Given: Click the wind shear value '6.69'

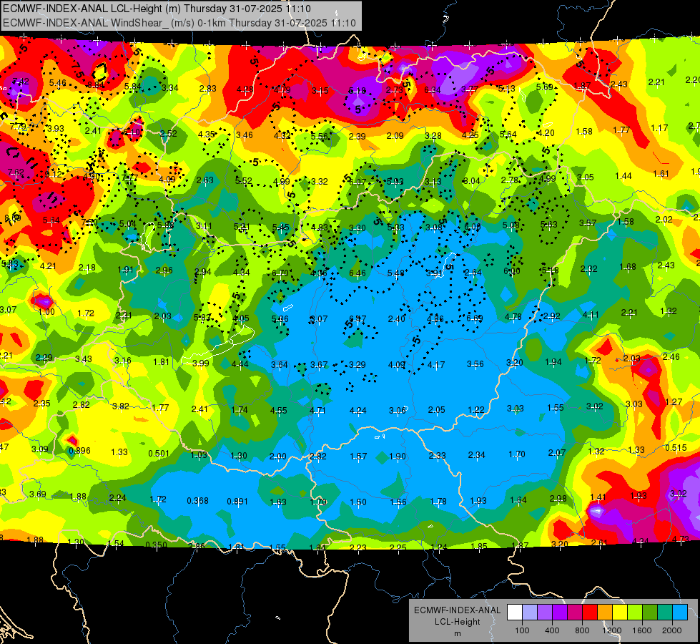Looking at the screenshot, I should click(475, 318).
